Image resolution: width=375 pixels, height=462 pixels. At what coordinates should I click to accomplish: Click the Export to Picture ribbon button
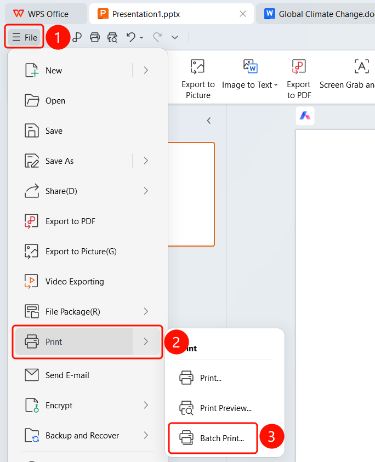point(198,78)
